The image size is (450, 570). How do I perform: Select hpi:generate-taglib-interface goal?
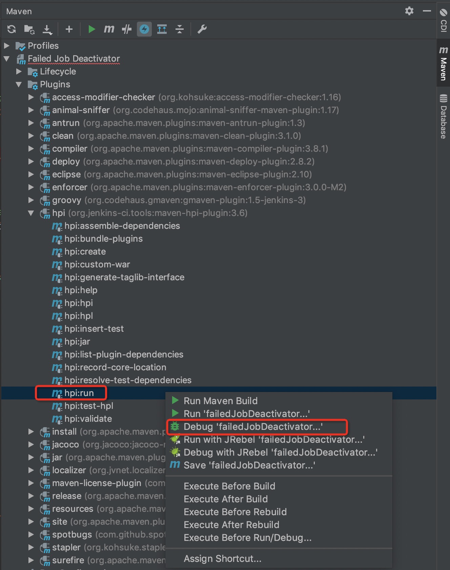click(x=118, y=277)
